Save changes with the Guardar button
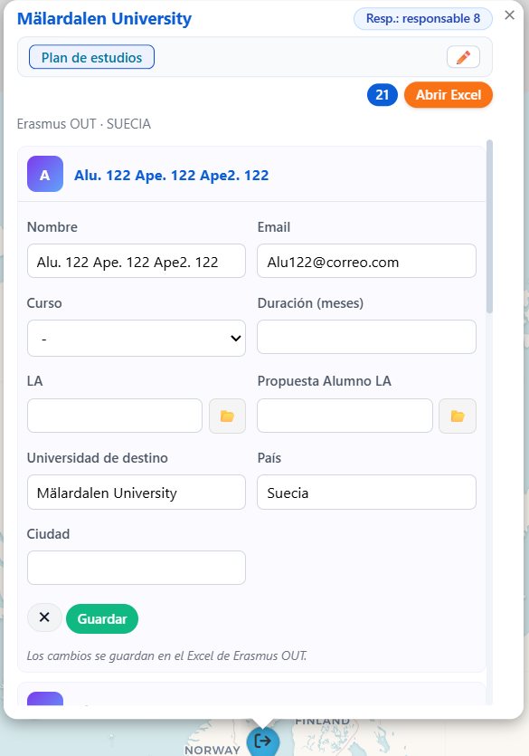 (x=102, y=618)
